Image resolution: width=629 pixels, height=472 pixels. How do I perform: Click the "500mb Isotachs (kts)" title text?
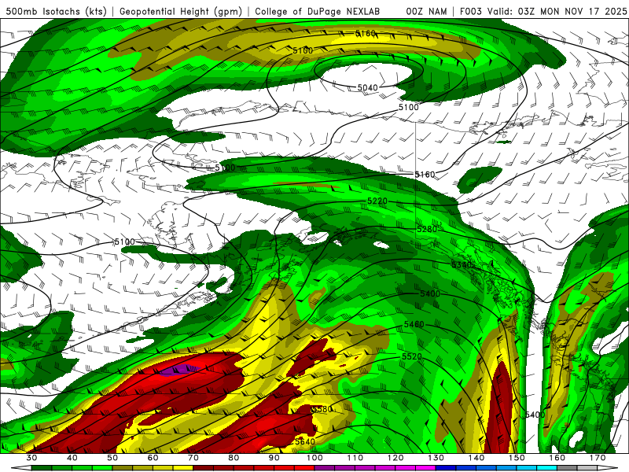pos(56,11)
